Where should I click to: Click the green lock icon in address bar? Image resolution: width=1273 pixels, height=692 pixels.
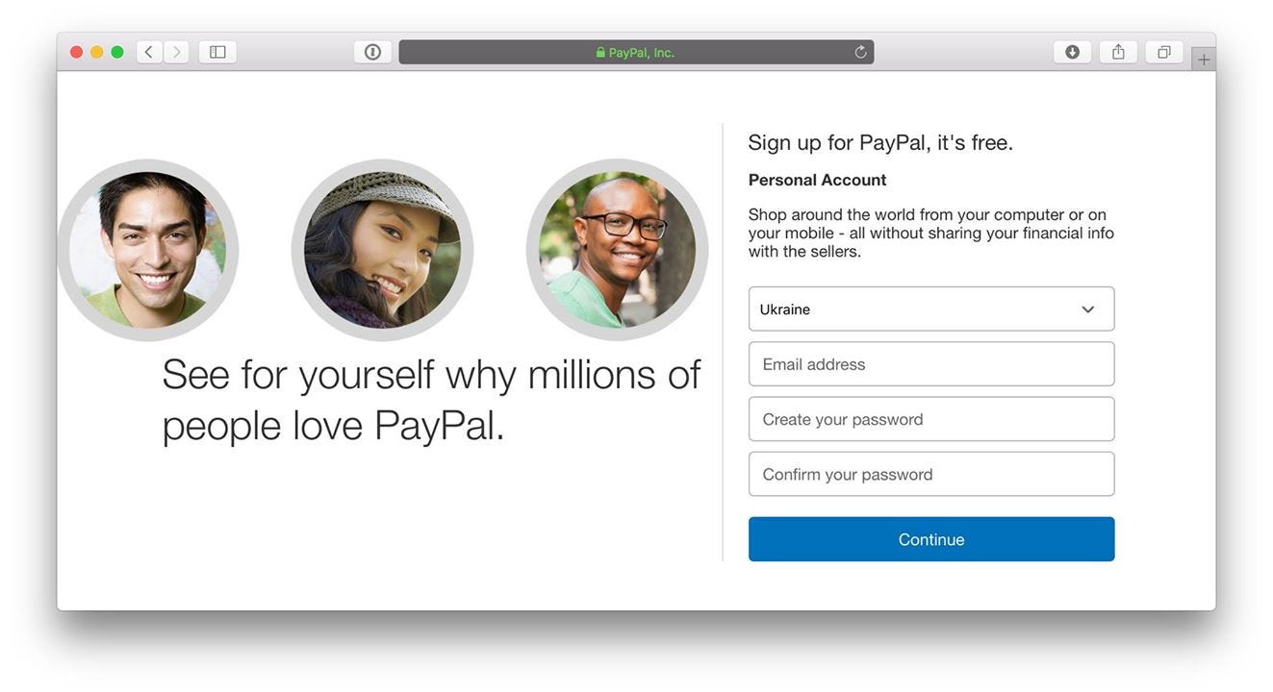[x=600, y=53]
